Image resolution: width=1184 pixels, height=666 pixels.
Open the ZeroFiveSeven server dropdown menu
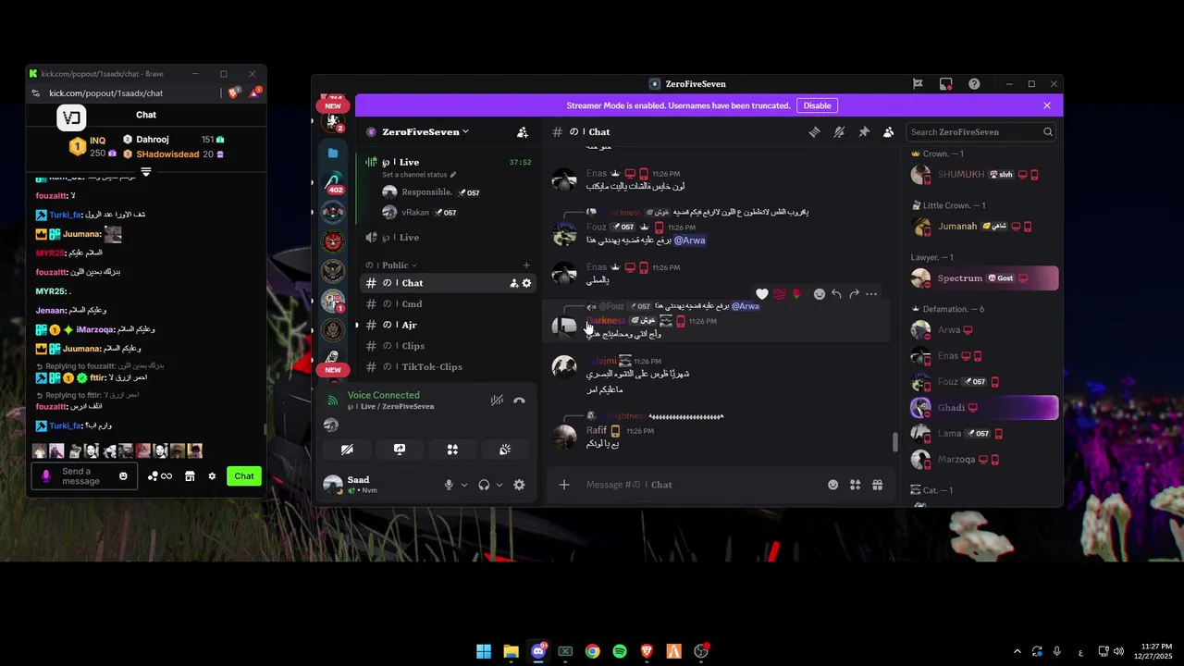[425, 132]
